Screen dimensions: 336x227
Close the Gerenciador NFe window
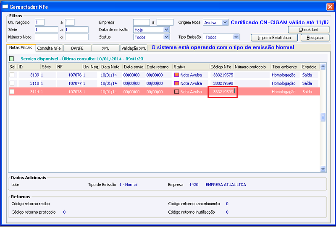330,7
